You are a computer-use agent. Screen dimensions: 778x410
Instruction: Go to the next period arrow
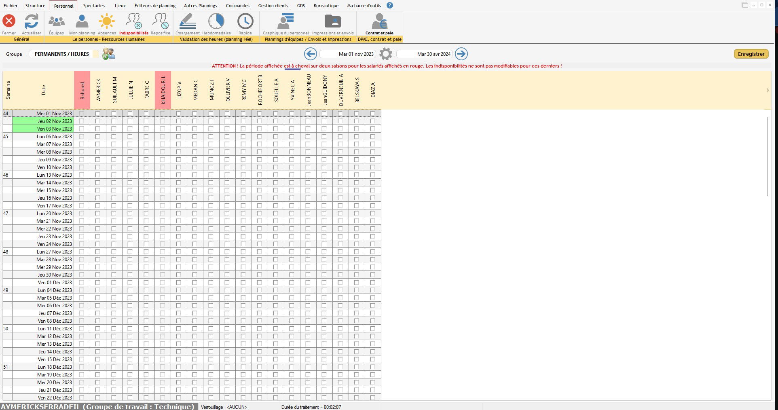point(461,54)
